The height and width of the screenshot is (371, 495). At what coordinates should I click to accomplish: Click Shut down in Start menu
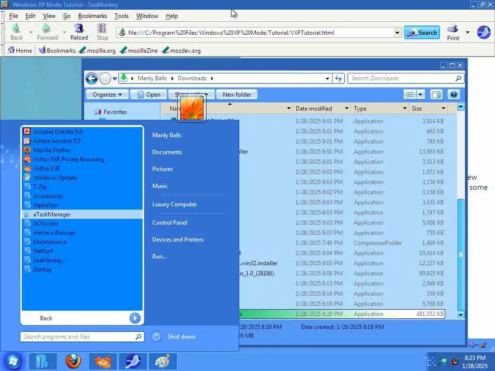click(x=181, y=337)
